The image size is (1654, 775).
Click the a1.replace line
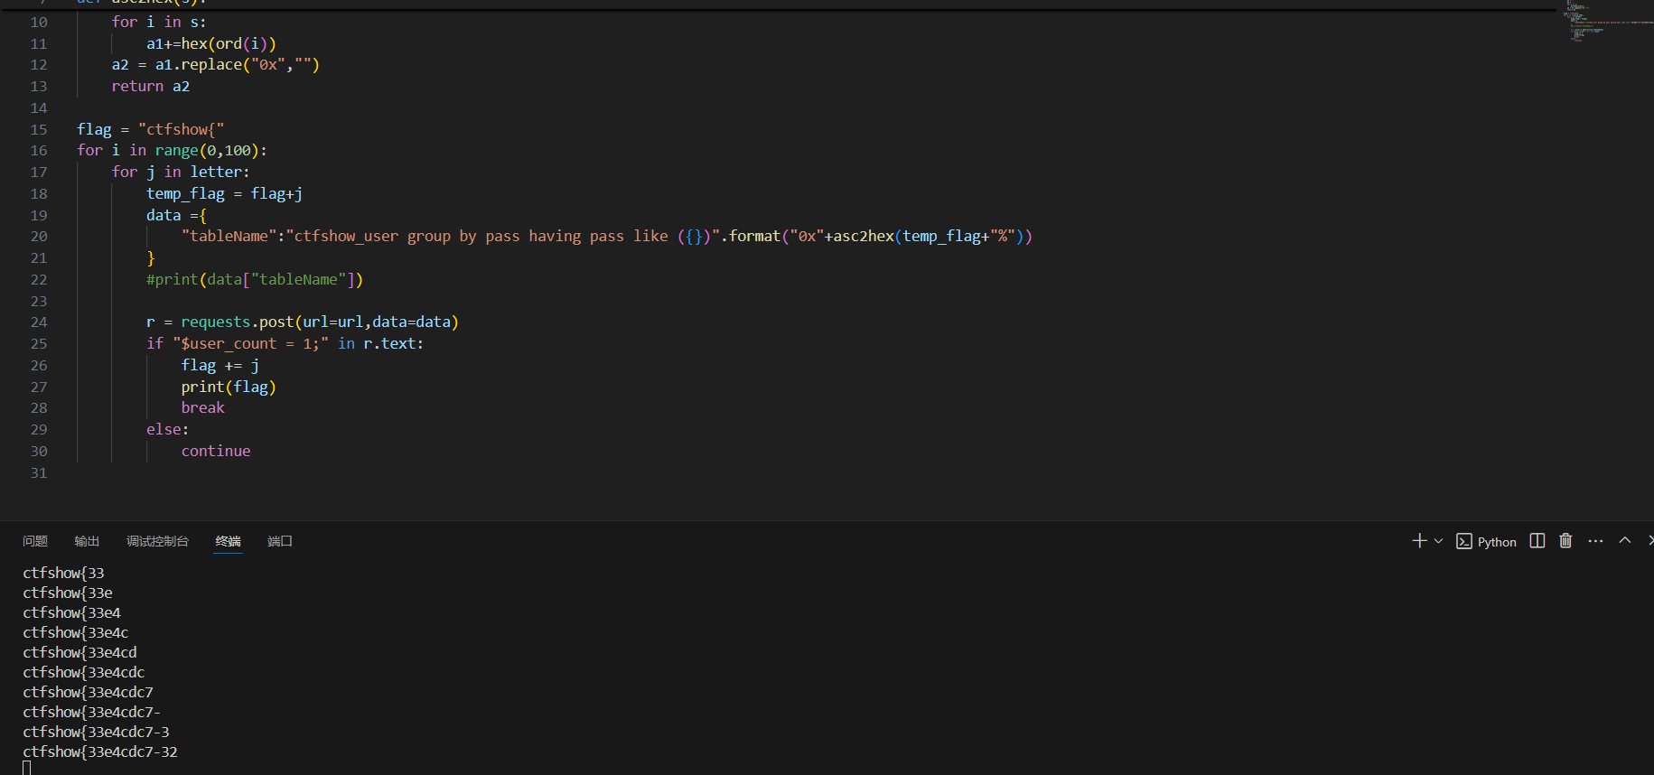coord(216,65)
